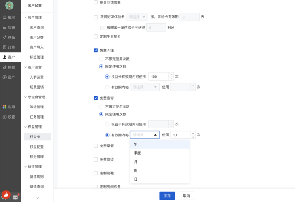The image size is (295, 202).
Task: Click the 取消 cancel button
Action: [x=186, y=196]
